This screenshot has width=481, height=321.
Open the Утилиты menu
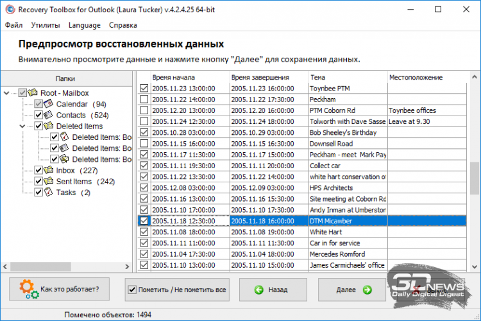(x=46, y=25)
